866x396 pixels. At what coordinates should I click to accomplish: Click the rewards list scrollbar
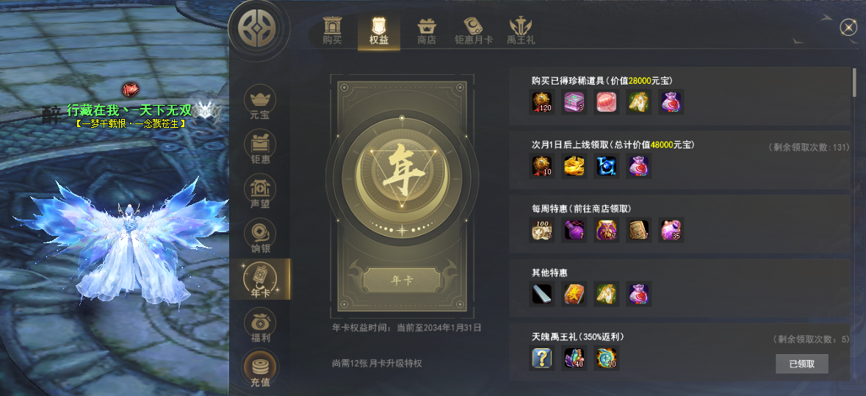(x=855, y=82)
